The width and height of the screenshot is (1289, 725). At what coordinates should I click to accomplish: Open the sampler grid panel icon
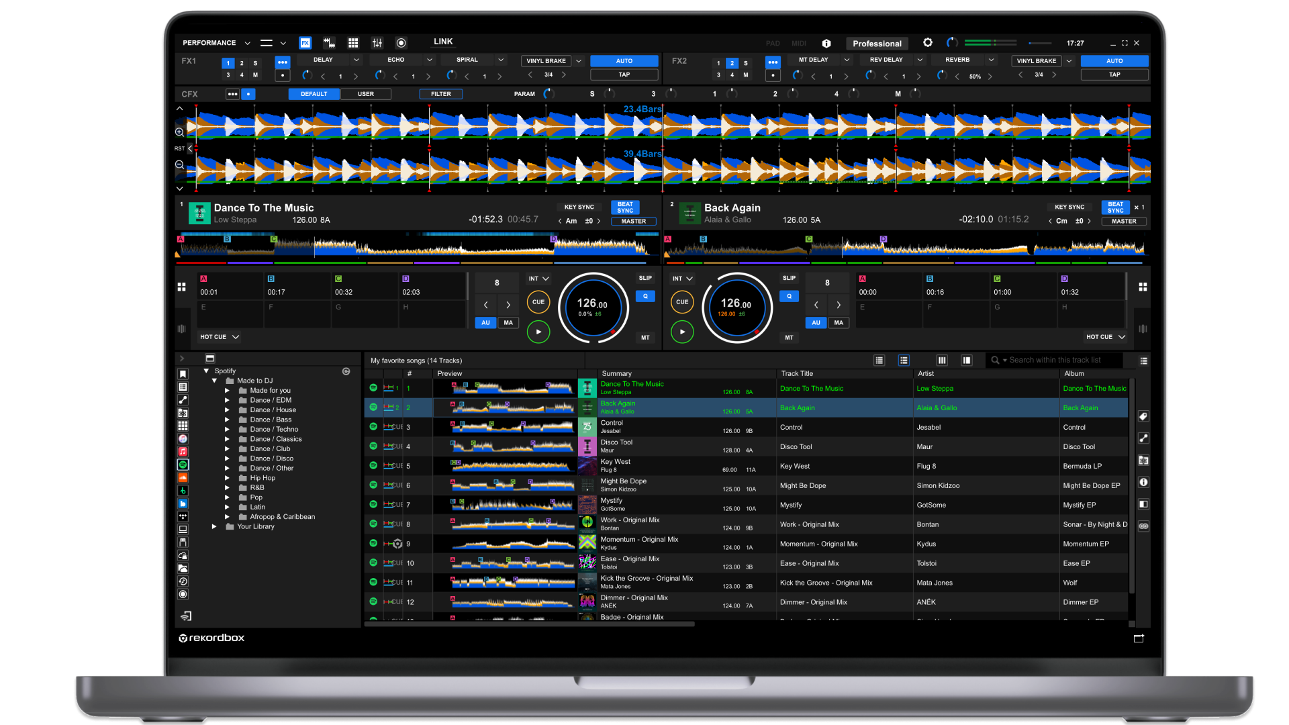[353, 43]
